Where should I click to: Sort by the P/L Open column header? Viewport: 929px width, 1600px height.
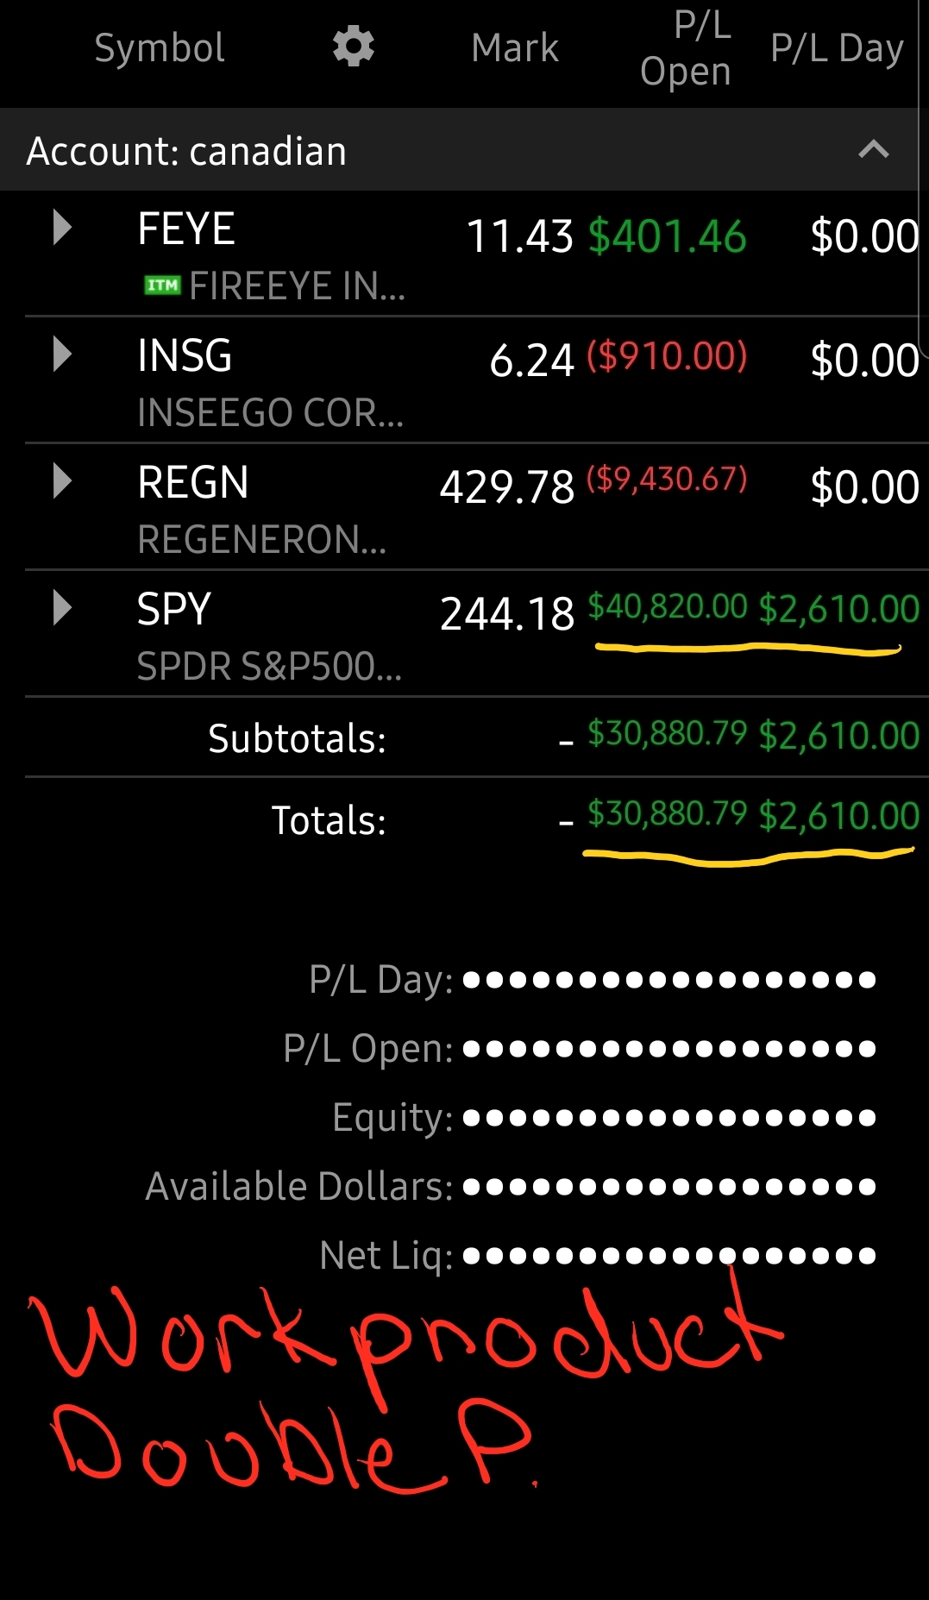click(686, 48)
